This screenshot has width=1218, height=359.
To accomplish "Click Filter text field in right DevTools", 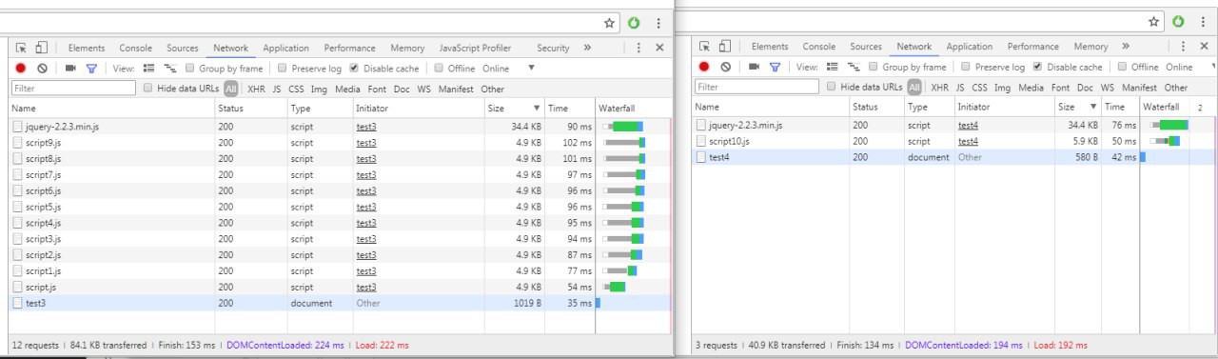I will click(756, 87).
